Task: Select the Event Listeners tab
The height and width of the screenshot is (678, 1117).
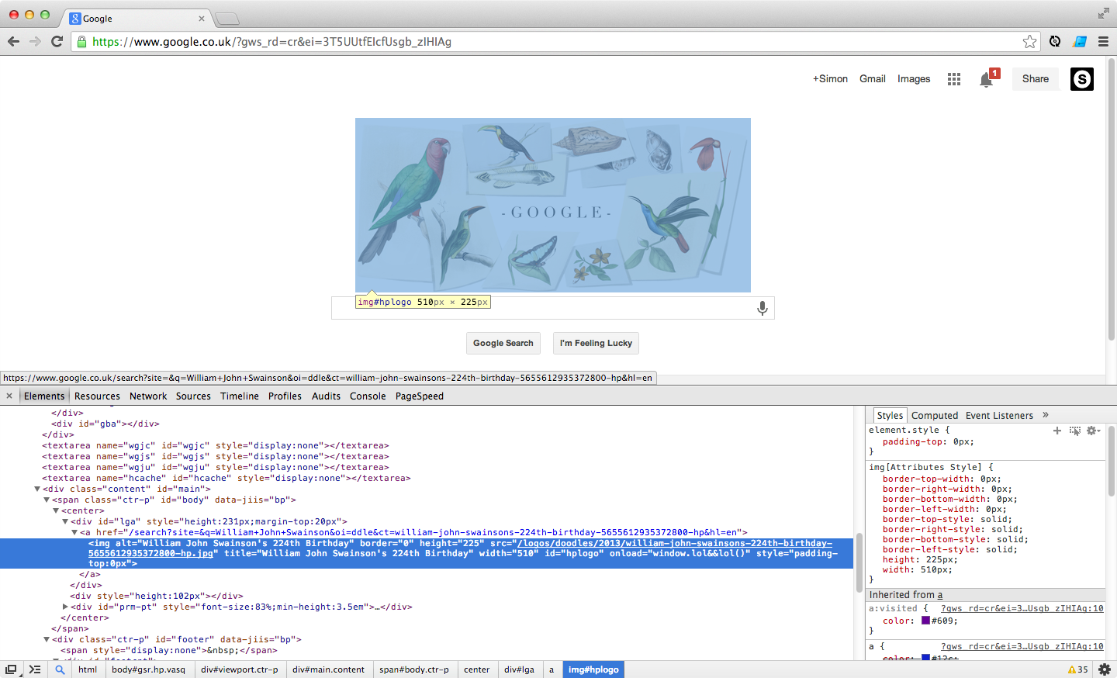Action: click(999, 415)
